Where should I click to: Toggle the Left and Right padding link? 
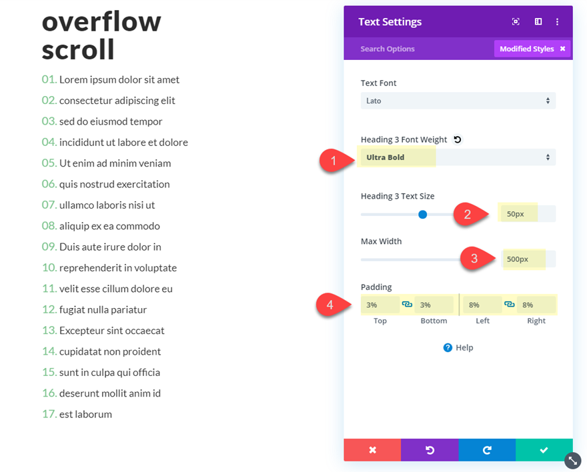tap(510, 305)
